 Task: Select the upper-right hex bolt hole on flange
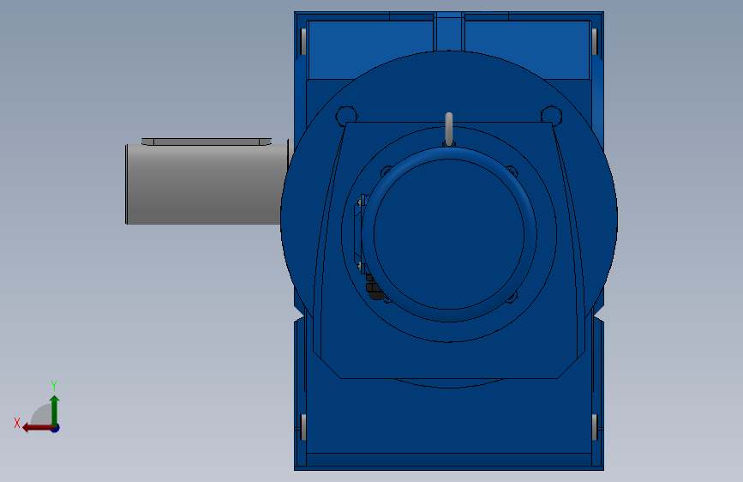(551, 117)
